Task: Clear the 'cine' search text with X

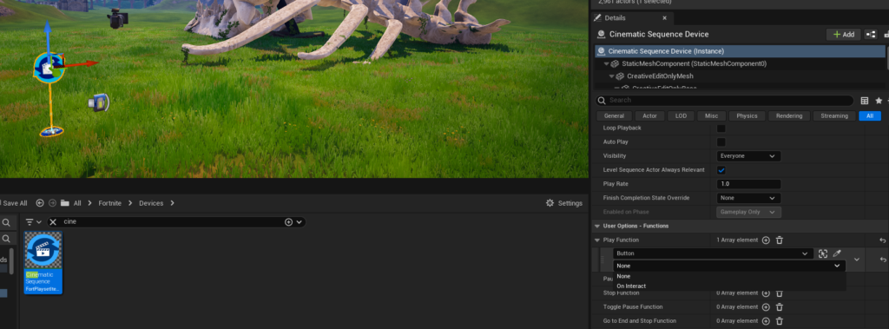Action: coord(53,221)
